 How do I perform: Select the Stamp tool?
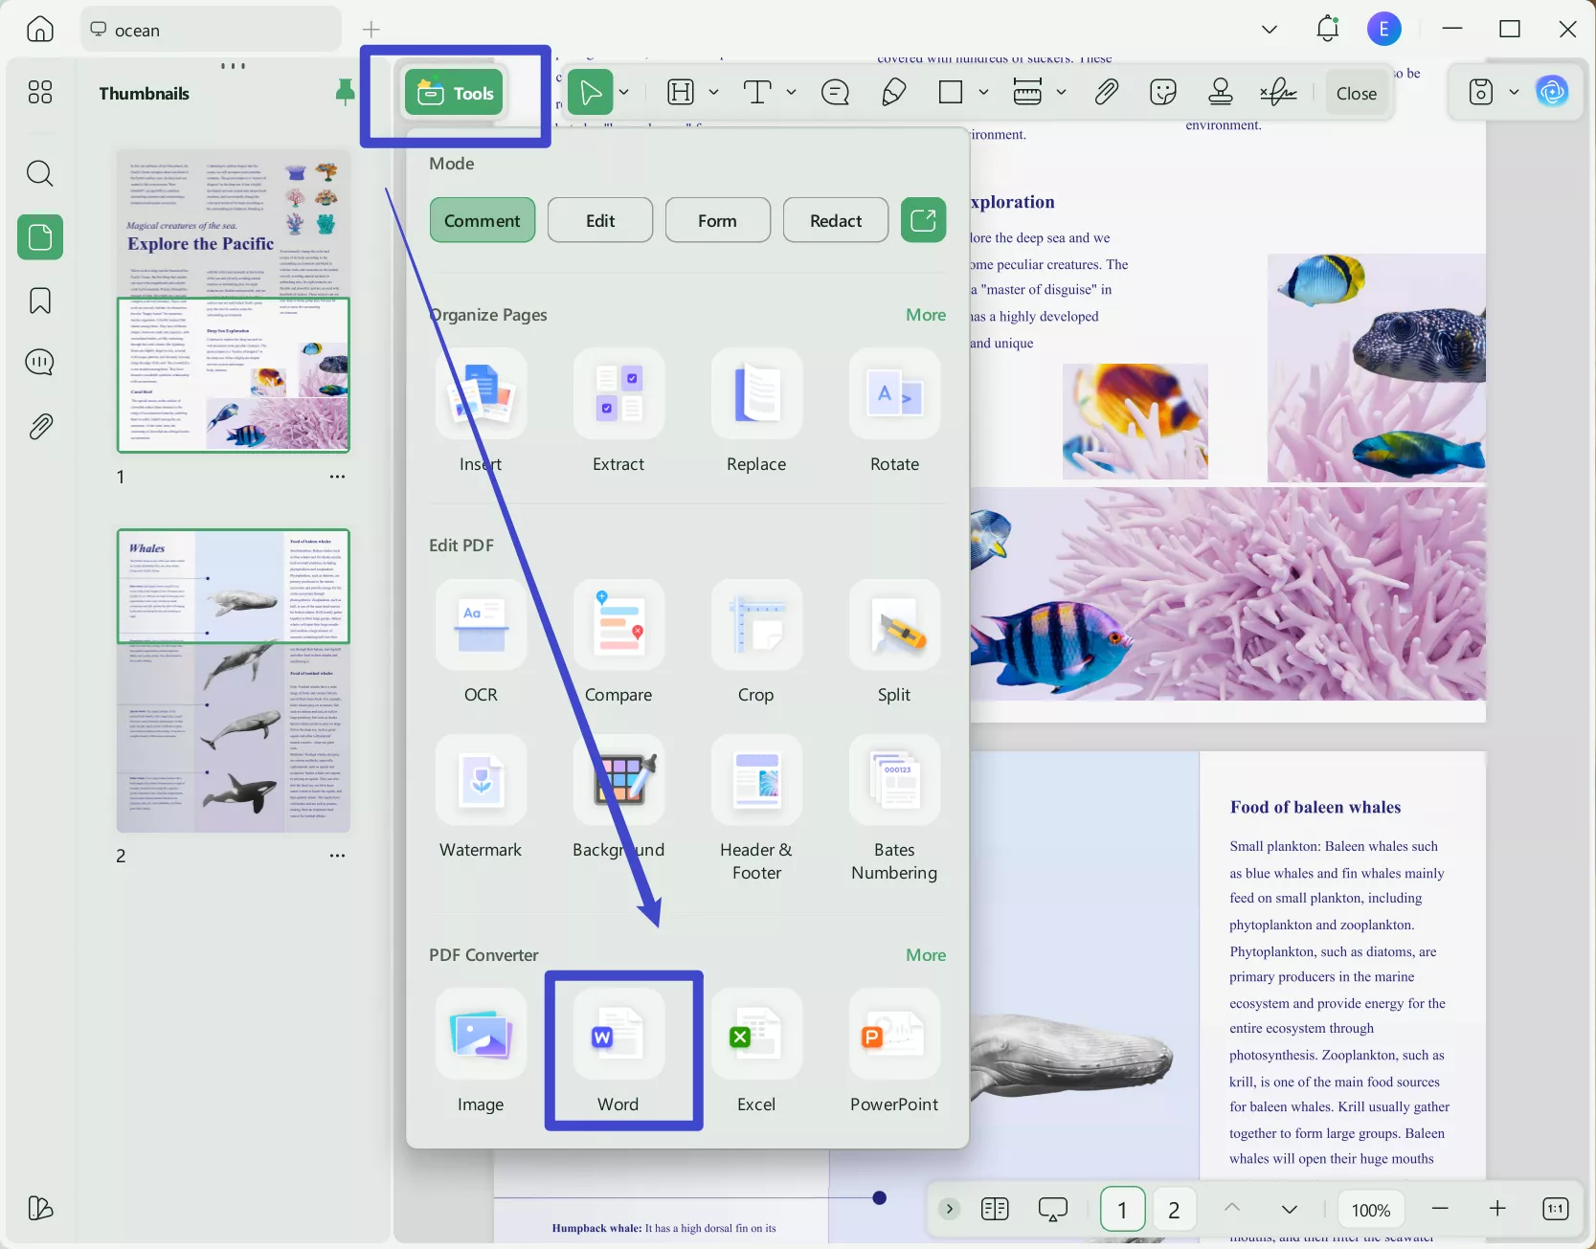click(x=1220, y=92)
